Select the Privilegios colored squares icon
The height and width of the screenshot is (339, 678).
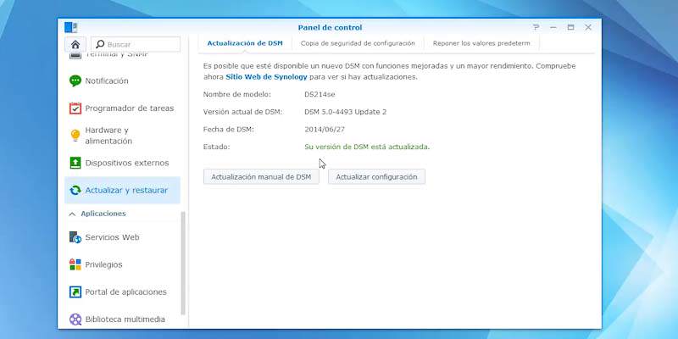[x=75, y=264]
